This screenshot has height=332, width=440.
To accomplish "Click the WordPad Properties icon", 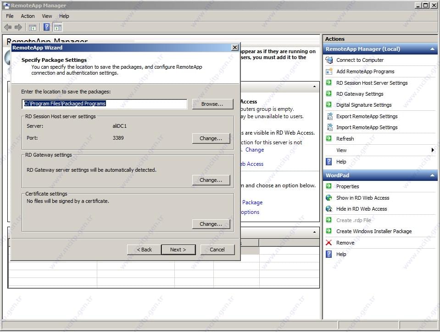I will (x=329, y=186).
